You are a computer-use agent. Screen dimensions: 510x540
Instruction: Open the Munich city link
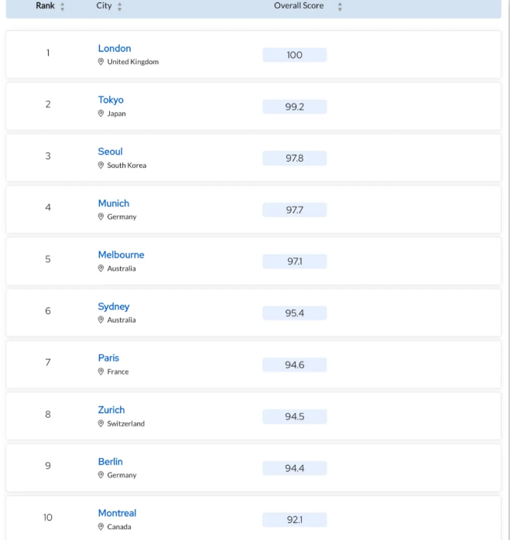click(x=114, y=203)
